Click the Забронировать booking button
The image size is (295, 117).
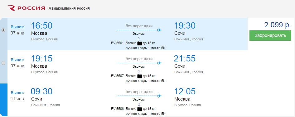coord(270,36)
